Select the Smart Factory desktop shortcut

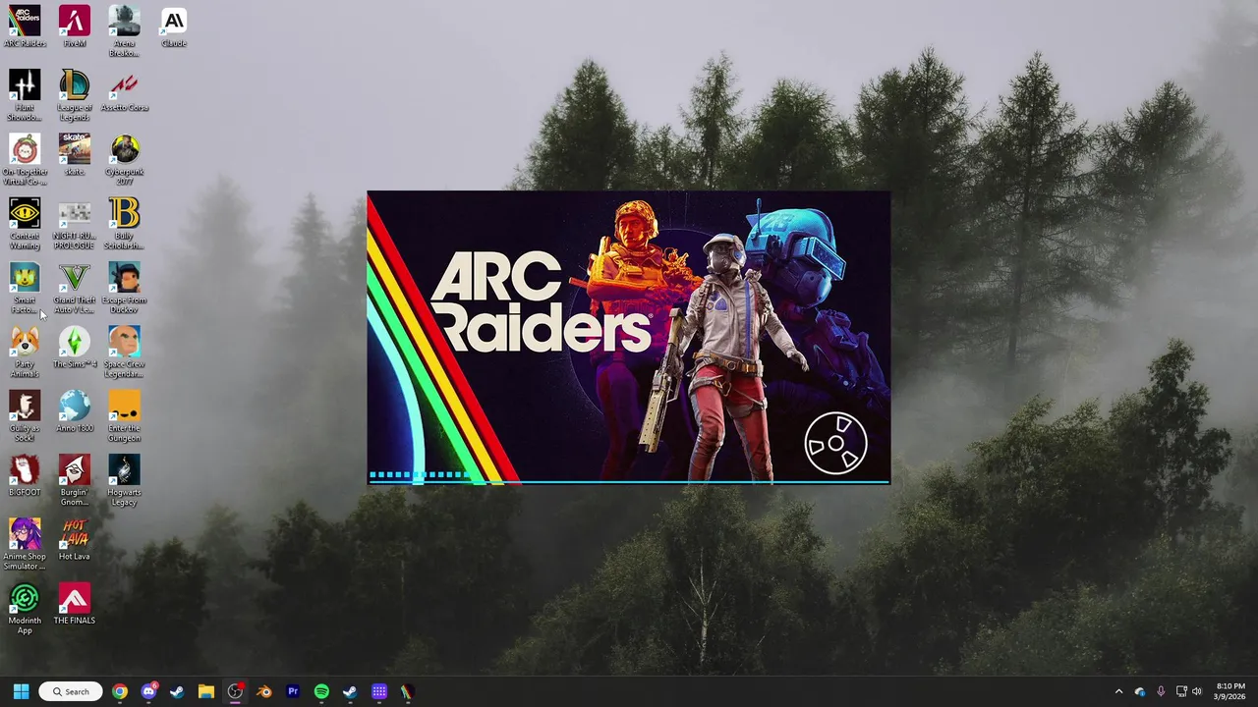(x=25, y=288)
